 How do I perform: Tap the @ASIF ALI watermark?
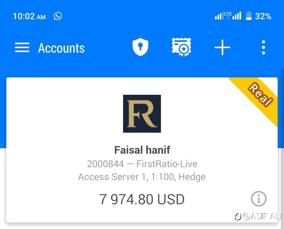pyautogui.click(x=258, y=216)
